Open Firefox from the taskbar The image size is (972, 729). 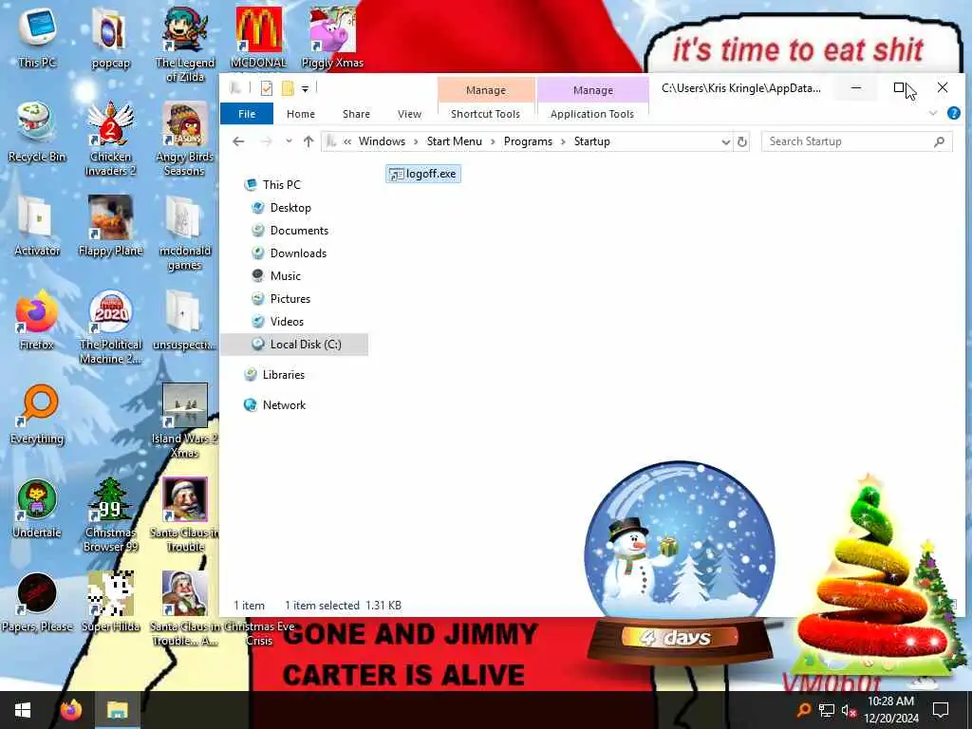(x=70, y=710)
